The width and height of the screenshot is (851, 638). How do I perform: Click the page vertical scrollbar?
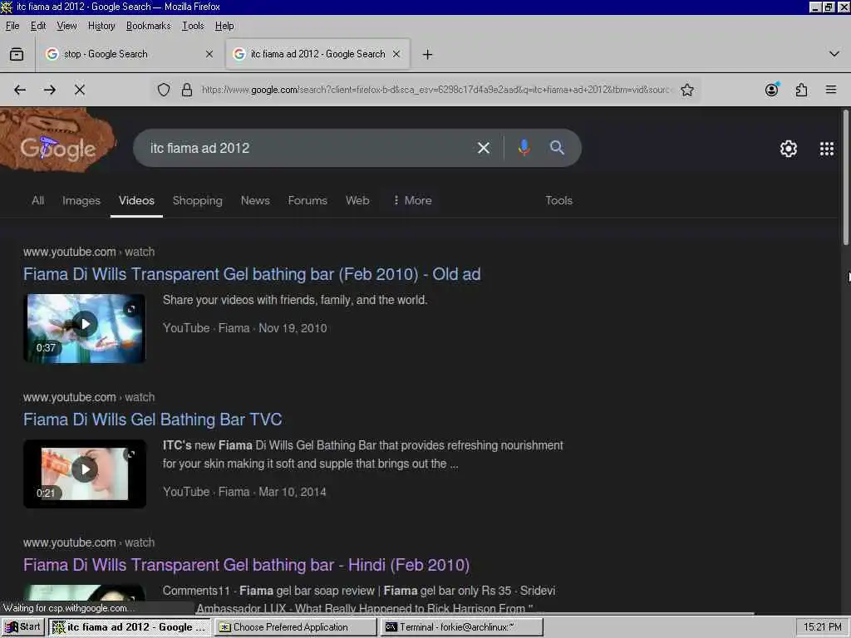point(845,177)
